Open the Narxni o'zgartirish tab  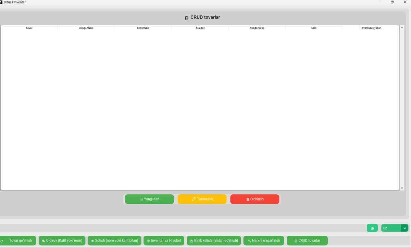[264, 240]
